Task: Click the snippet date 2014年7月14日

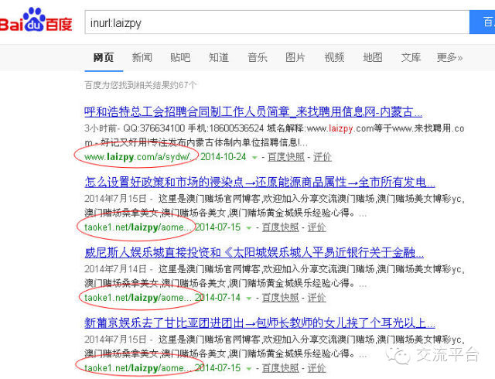Action: (x=115, y=269)
